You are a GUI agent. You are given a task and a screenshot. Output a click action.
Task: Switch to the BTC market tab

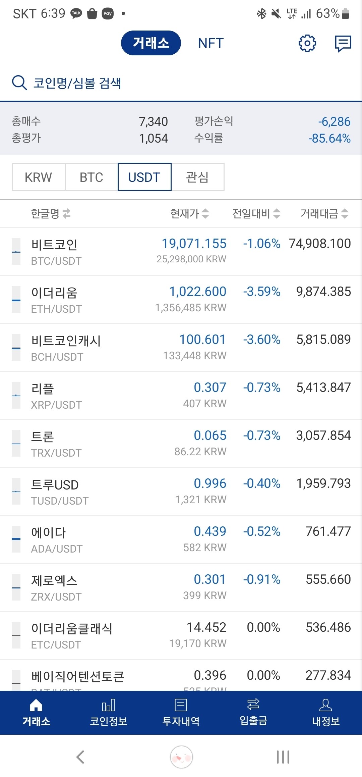pos(92,177)
